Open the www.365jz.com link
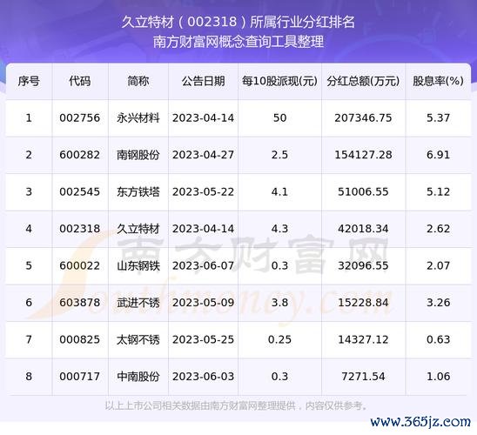The height and width of the screenshot is (435, 477). 420,422
